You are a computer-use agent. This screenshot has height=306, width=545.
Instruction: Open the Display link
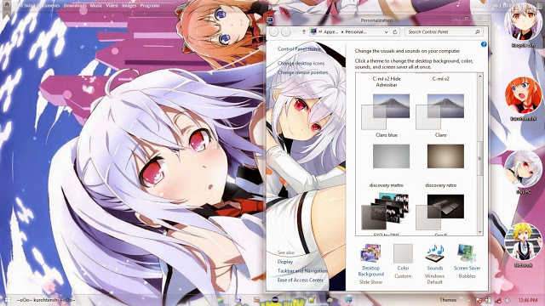(x=285, y=262)
